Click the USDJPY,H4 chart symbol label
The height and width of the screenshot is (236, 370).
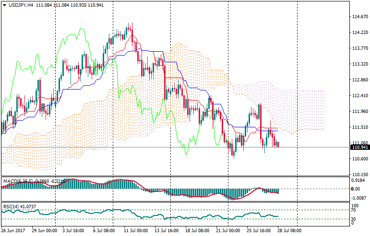(x=23, y=4)
